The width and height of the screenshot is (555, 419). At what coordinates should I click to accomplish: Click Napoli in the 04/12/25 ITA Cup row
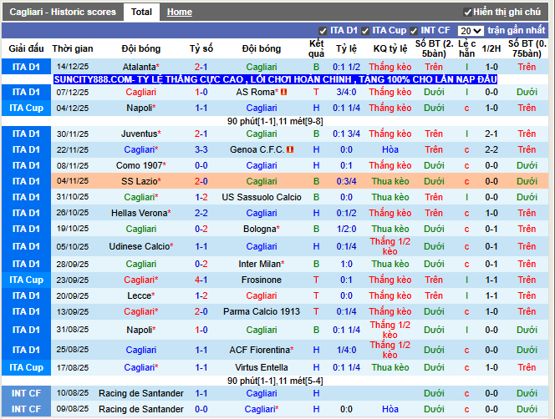point(141,108)
